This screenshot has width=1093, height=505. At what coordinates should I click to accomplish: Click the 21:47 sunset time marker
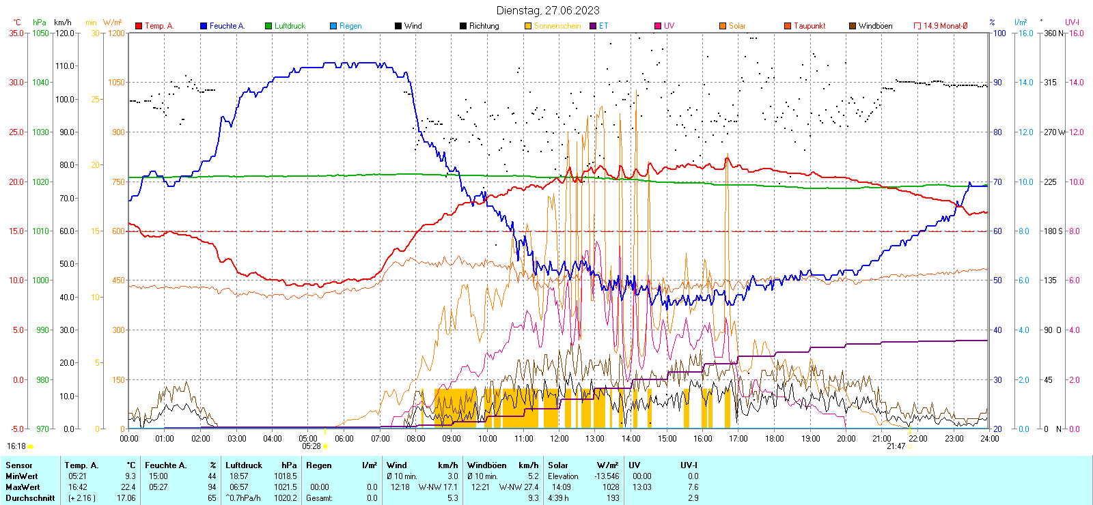(x=896, y=446)
